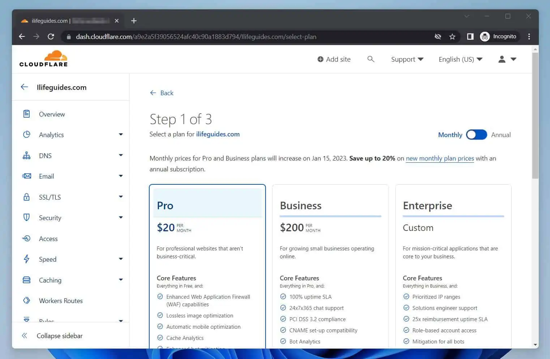Viewport: 550px width, 359px height.
Task: Click the "$200" Business price text
Action: 292,227
